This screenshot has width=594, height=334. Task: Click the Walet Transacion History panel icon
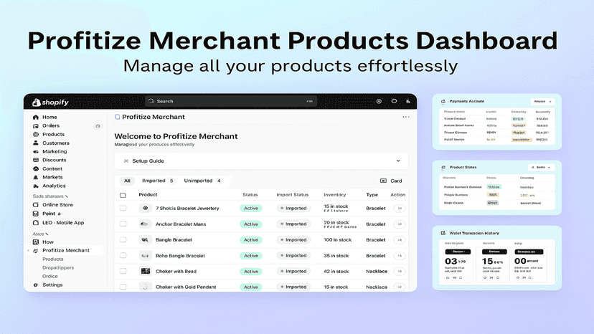tap(443, 233)
